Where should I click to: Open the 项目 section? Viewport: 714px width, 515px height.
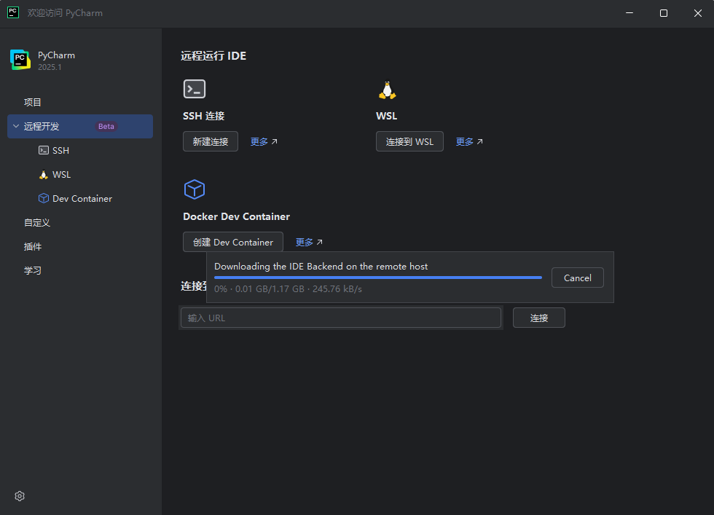point(33,103)
